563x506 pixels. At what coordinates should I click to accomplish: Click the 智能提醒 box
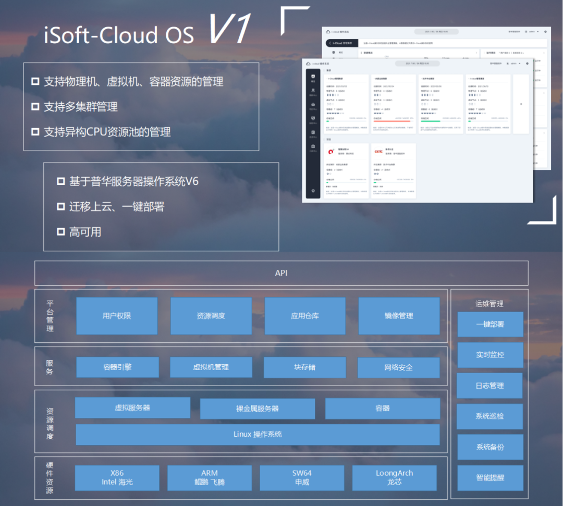[490, 478]
